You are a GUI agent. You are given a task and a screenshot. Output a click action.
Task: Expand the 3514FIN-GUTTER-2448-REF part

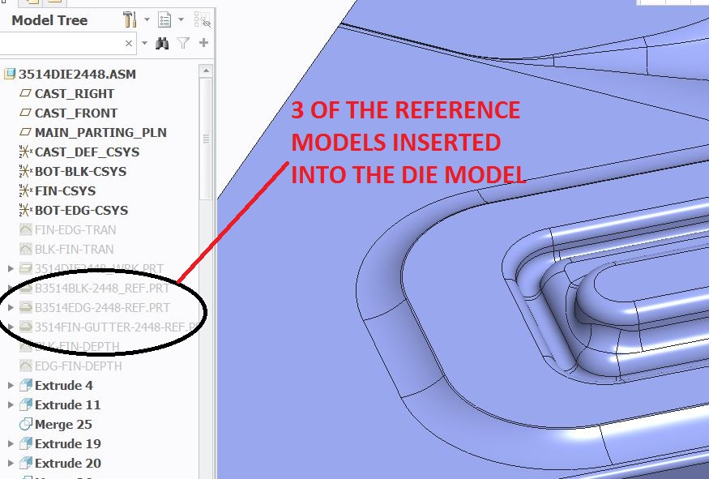(x=9, y=327)
